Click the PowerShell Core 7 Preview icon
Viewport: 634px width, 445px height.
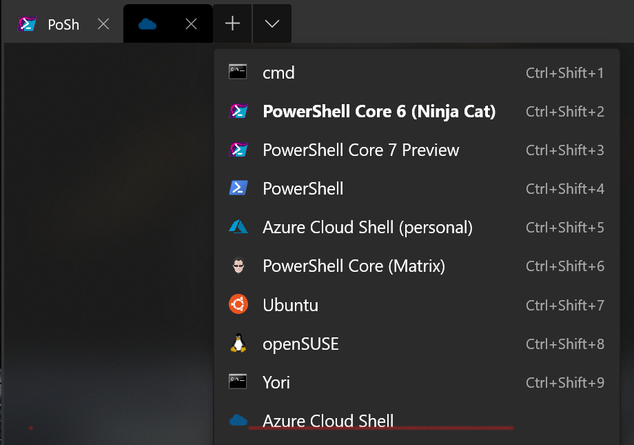tap(238, 150)
